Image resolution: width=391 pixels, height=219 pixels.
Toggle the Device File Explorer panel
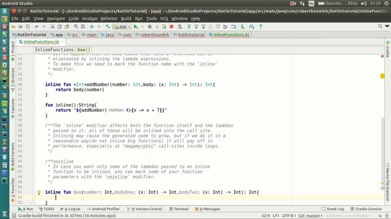point(387,182)
